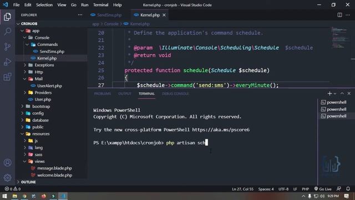This screenshot has width=355, height=200.
Task: Open the Go menu
Action: click(x=74, y=5)
